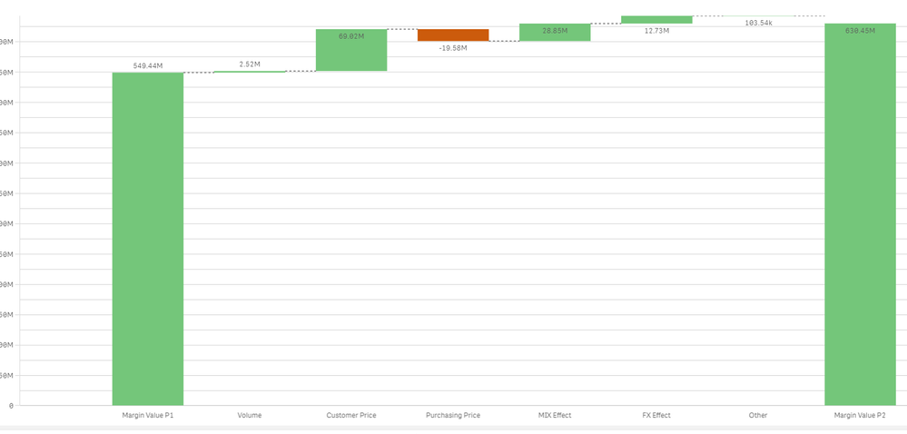Select the 103.54k value label
907x434 pixels.
[x=758, y=23]
